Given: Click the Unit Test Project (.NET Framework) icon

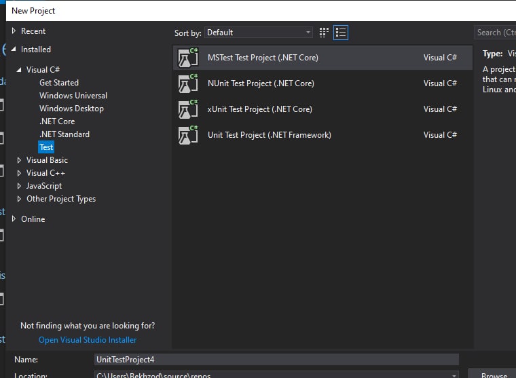Looking at the screenshot, I should [x=188, y=135].
